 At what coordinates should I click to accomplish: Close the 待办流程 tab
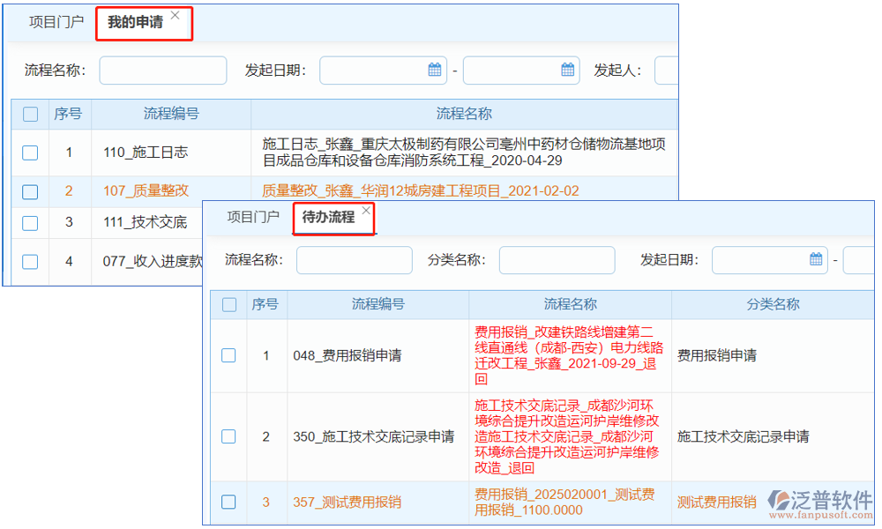pos(365,211)
